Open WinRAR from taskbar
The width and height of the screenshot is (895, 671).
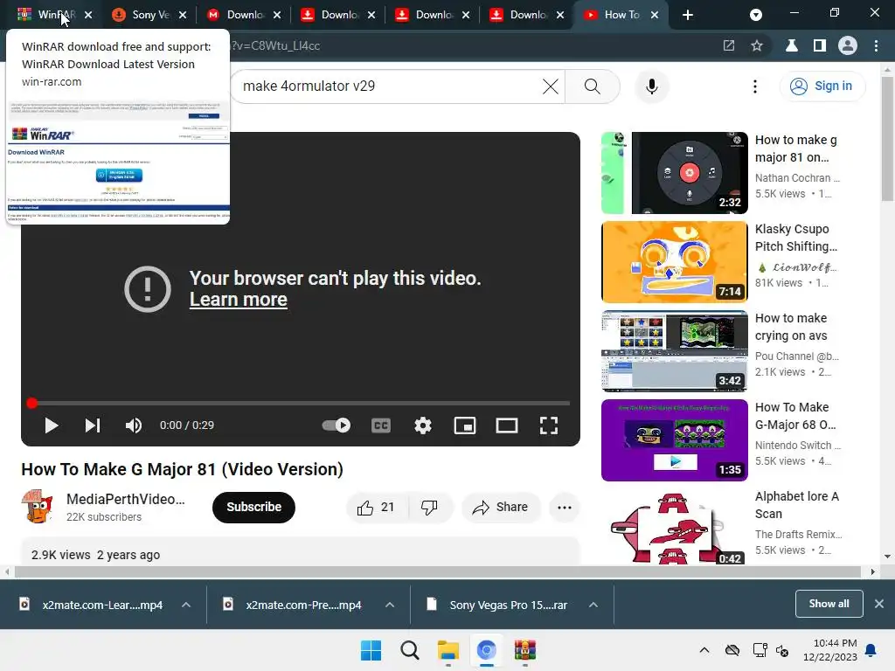(x=525, y=650)
